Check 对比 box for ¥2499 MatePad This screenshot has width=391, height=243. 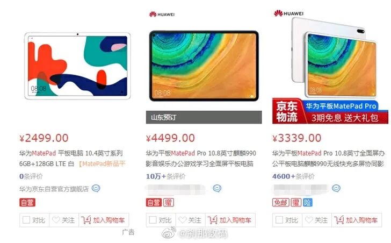26,220
